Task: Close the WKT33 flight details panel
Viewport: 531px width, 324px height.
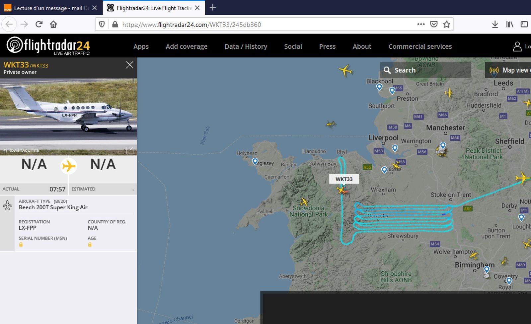Action: 130,65
